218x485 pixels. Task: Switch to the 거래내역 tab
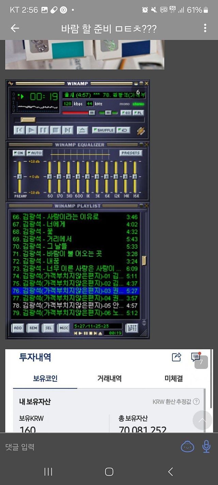tap(109, 378)
